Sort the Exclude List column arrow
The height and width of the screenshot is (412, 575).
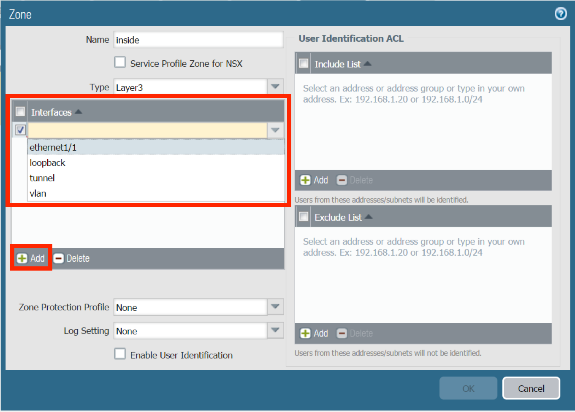pos(369,217)
